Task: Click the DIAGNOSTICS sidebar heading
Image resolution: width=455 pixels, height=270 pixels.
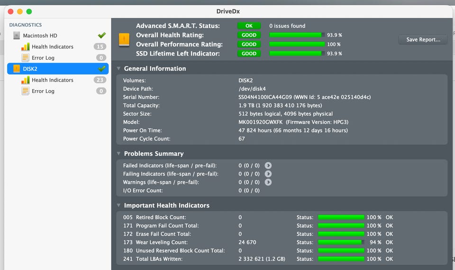Action: click(x=26, y=25)
